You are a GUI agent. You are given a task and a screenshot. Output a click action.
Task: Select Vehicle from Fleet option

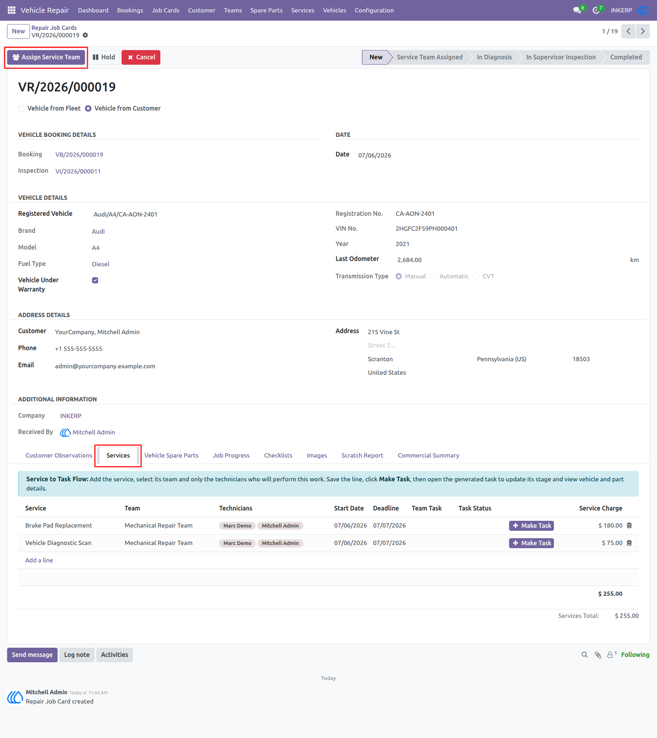pyautogui.click(x=22, y=108)
